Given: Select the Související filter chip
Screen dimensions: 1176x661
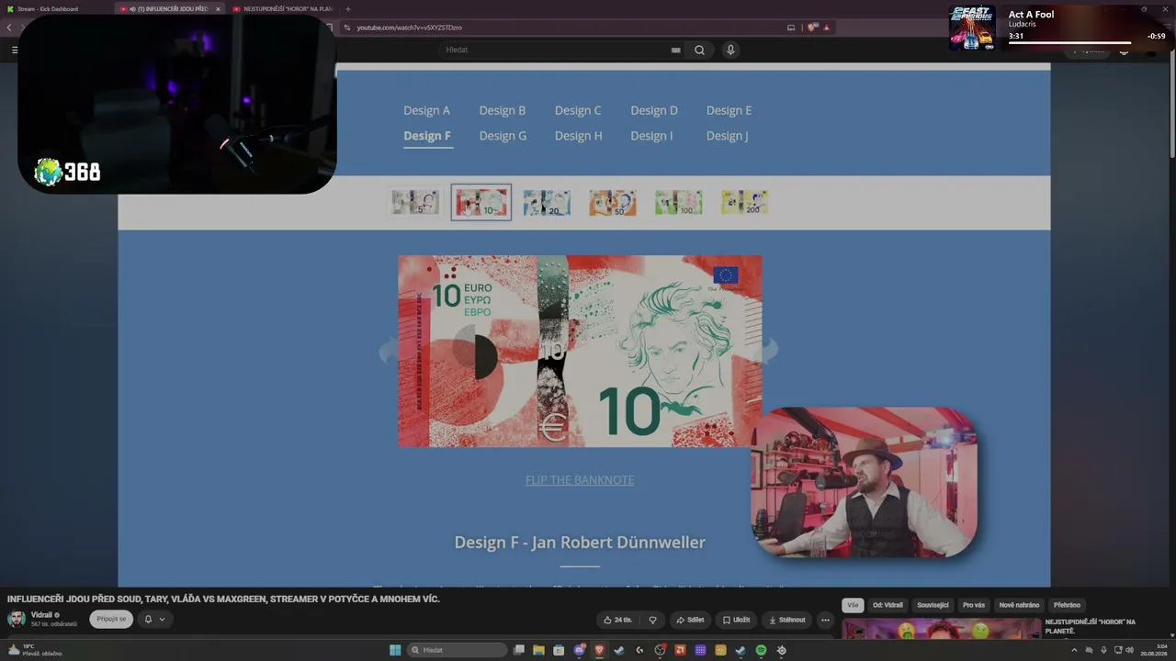Looking at the screenshot, I should (933, 605).
